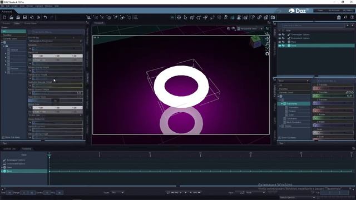Viewport: 356px width, 200px height.
Task: Click the My Account button
Action: point(334,11)
